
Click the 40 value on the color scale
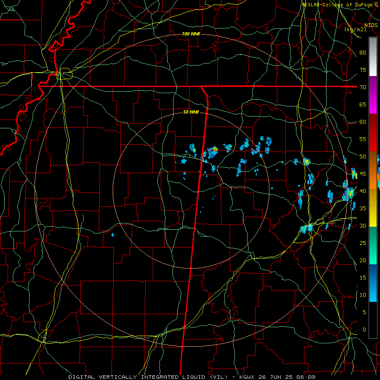(363, 191)
